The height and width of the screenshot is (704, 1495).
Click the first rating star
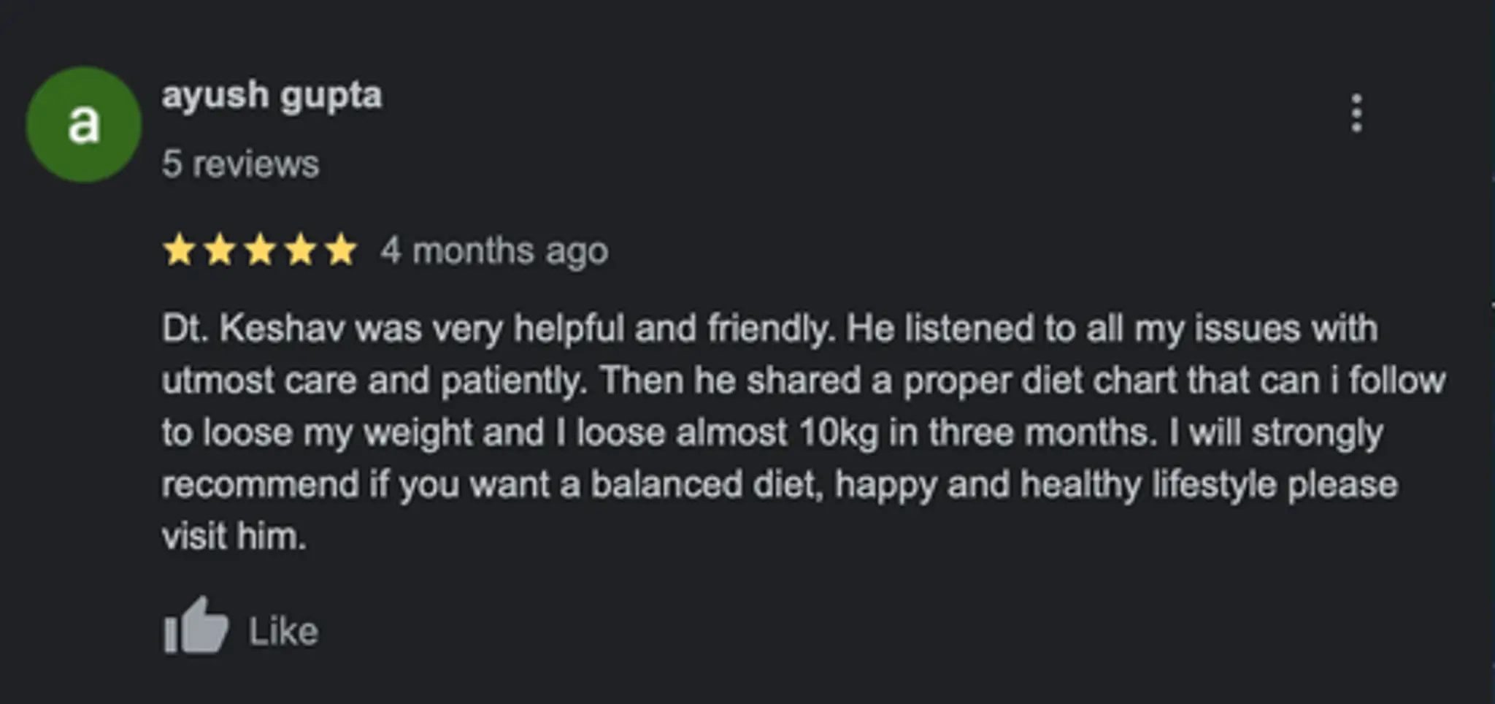click(179, 250)
